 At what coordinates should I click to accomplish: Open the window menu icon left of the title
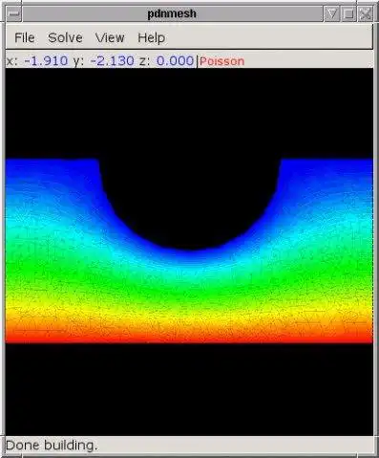click(x=13, y=13)
